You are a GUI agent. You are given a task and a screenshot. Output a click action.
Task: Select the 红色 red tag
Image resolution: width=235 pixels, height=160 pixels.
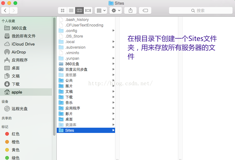[x=26, y=134]
